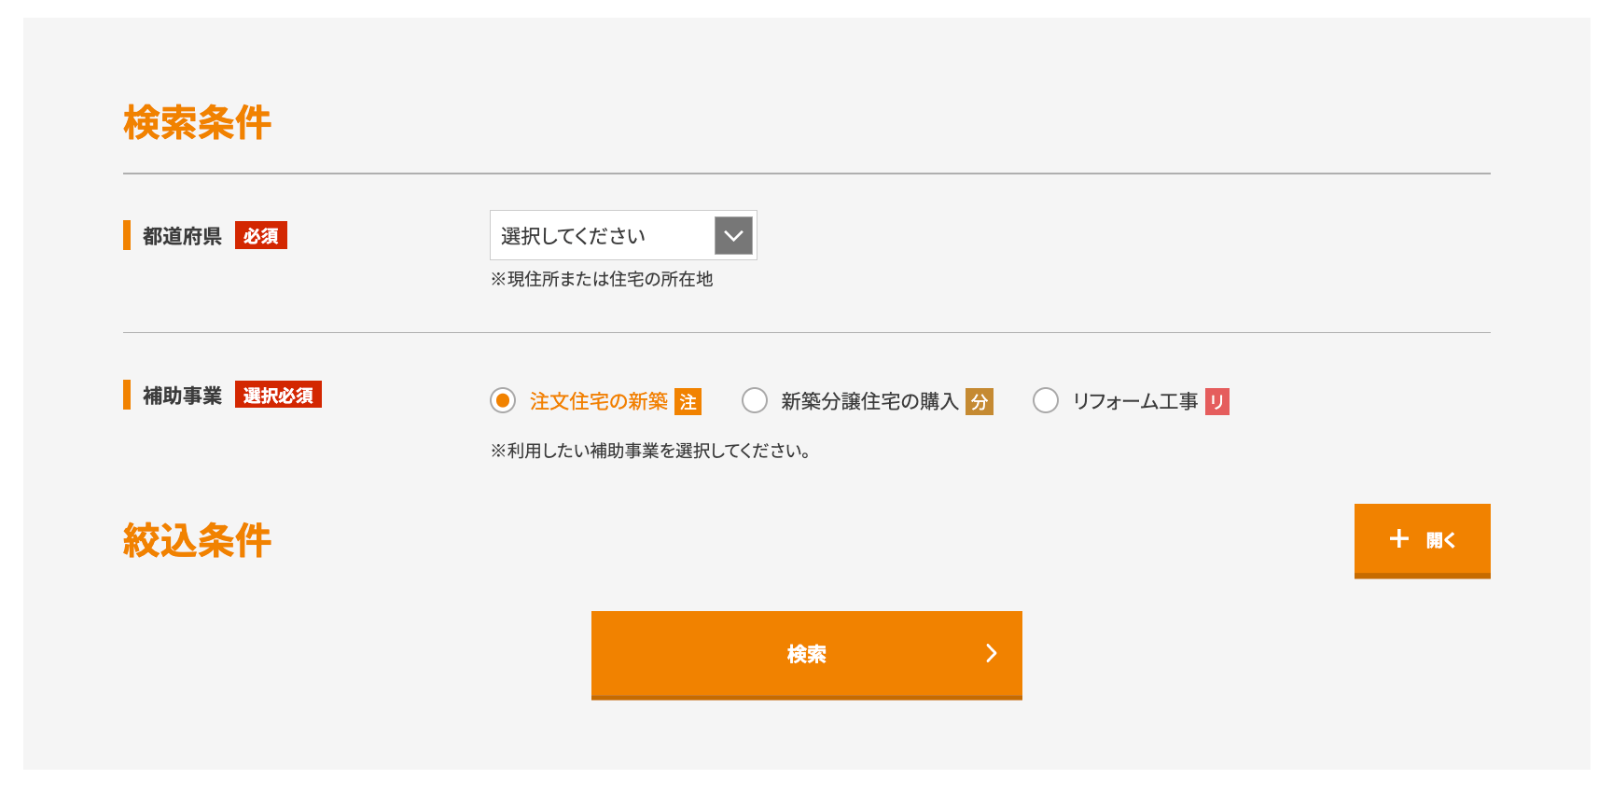The image size is (1612, 793).
Task: Click the right chevron on the 検索 button
Action: pos(992,653)
